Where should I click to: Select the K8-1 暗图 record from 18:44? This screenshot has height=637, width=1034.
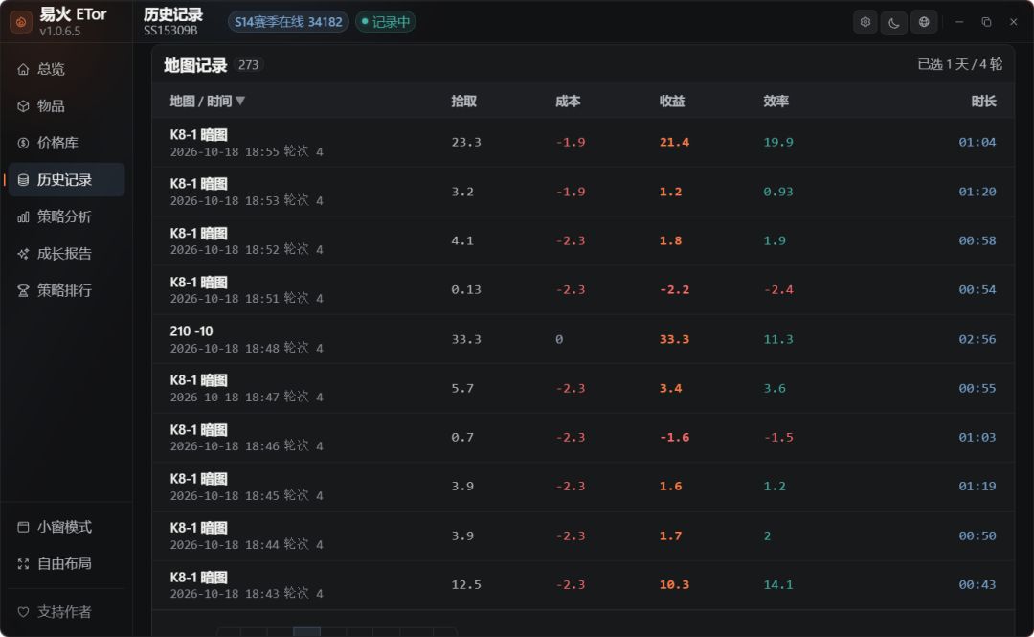click(583, 535)
